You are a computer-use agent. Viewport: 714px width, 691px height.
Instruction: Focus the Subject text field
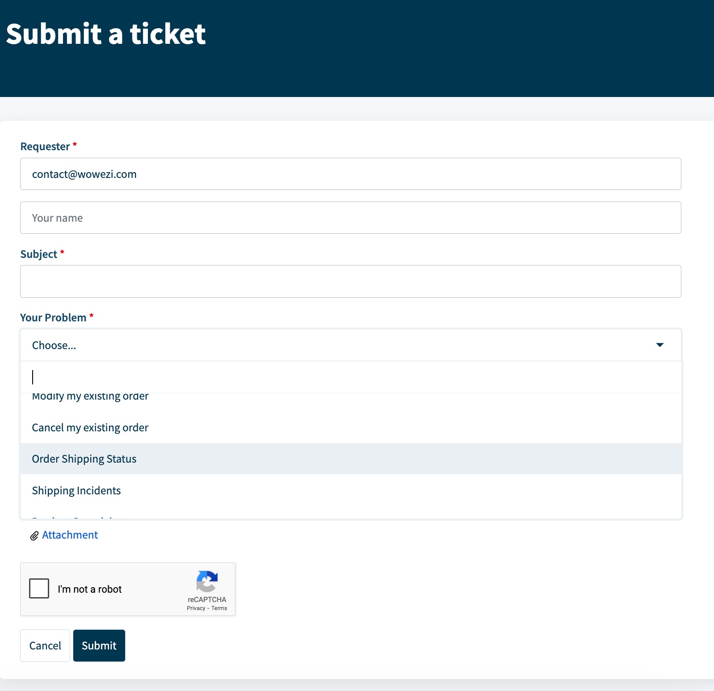pyautogui.click(x=351, y=282)
